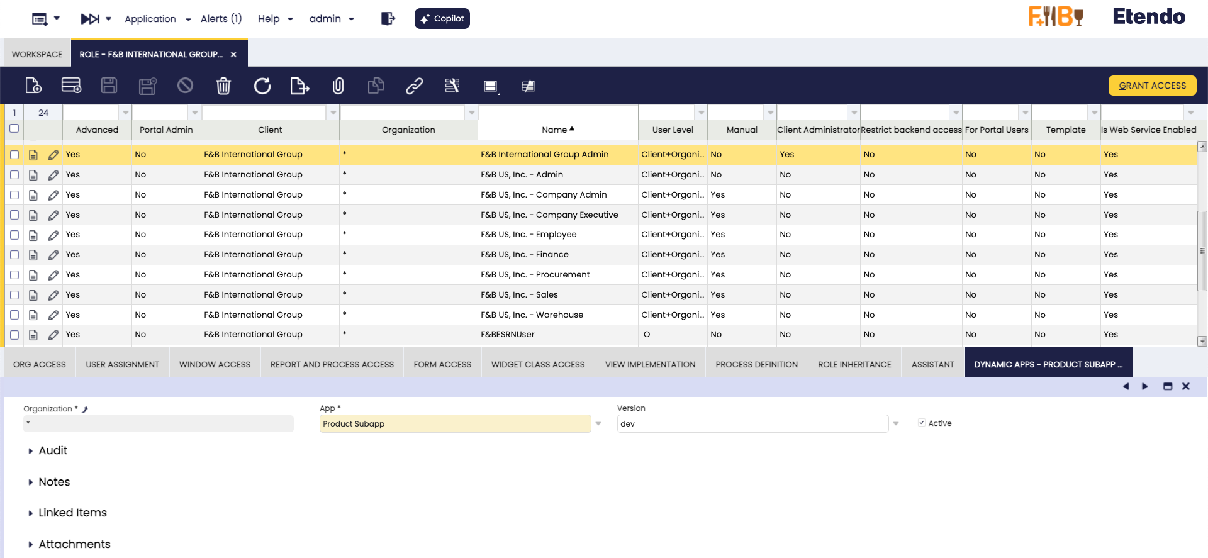Open the App field dropdown arrow
Screen dimensions: 1208x558
(598, 424)
